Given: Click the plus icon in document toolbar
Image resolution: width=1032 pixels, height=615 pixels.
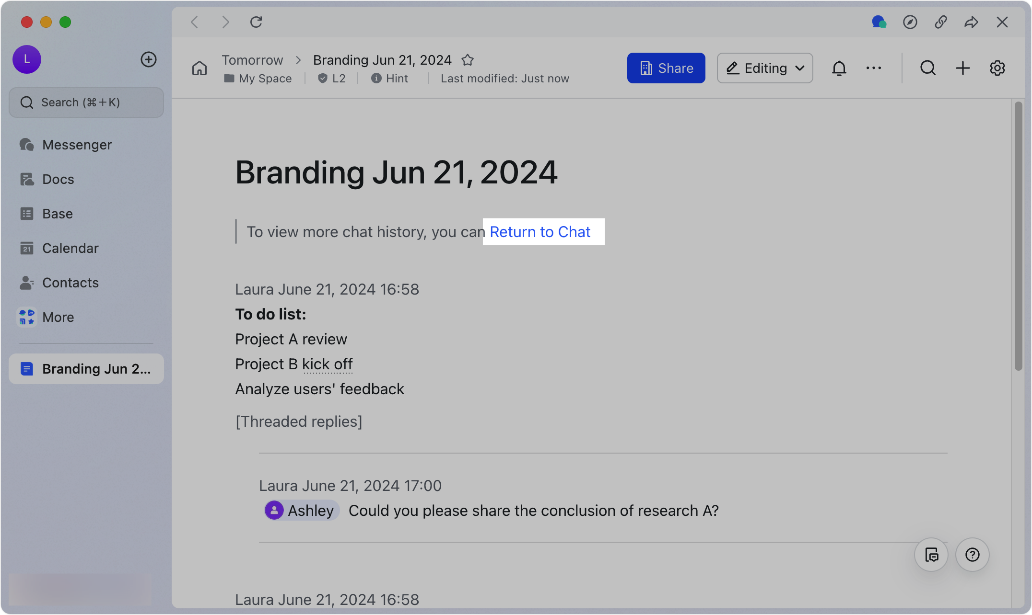Looking at the screenshot, I should coord(962,68).
